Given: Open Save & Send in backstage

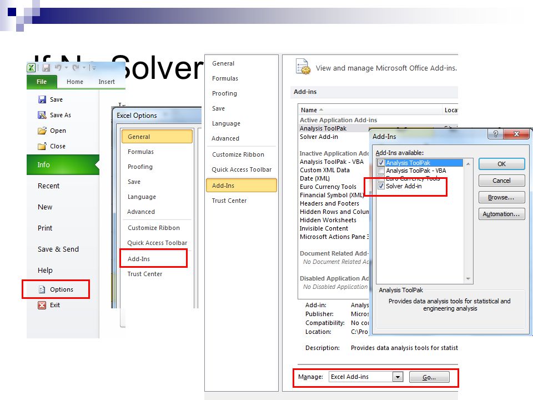Looking at the screenshot, I should [58, 249].
